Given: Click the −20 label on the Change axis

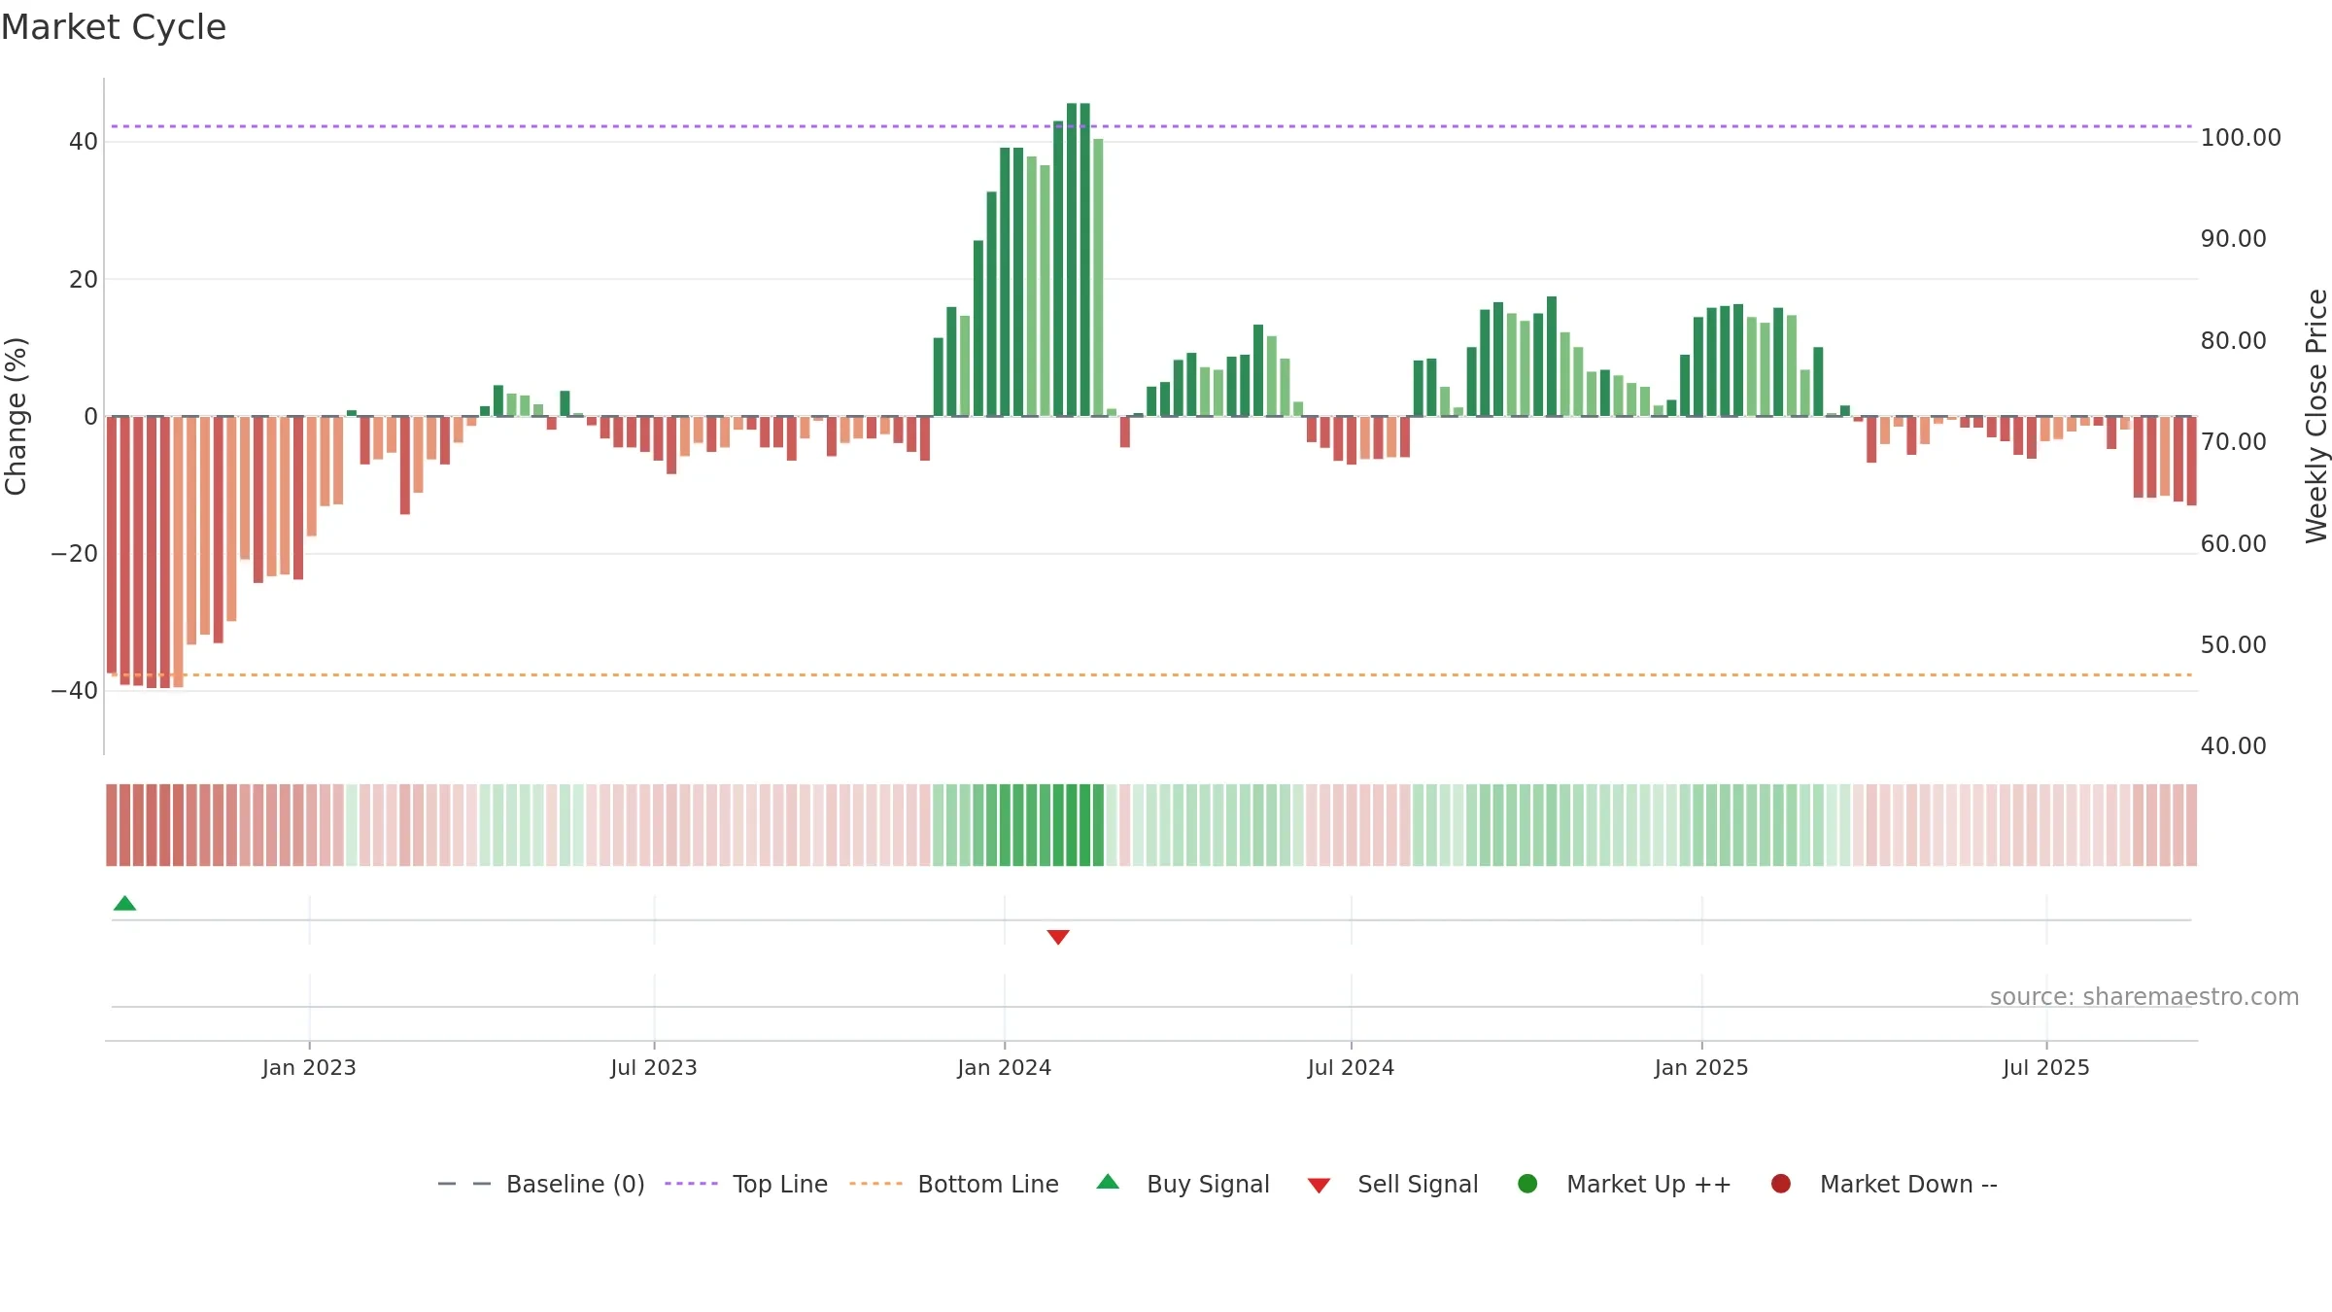Looking at the screenshot, I should point(75,554).
